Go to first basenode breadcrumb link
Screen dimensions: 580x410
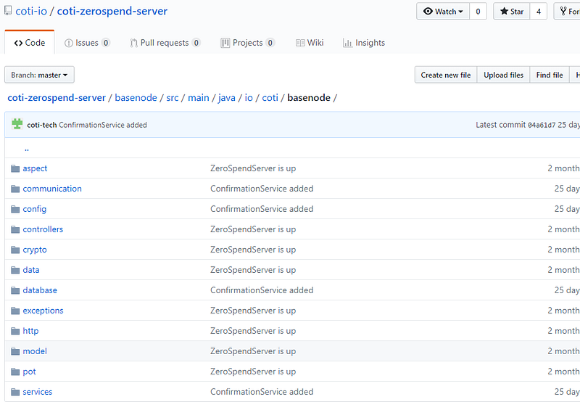136,98
